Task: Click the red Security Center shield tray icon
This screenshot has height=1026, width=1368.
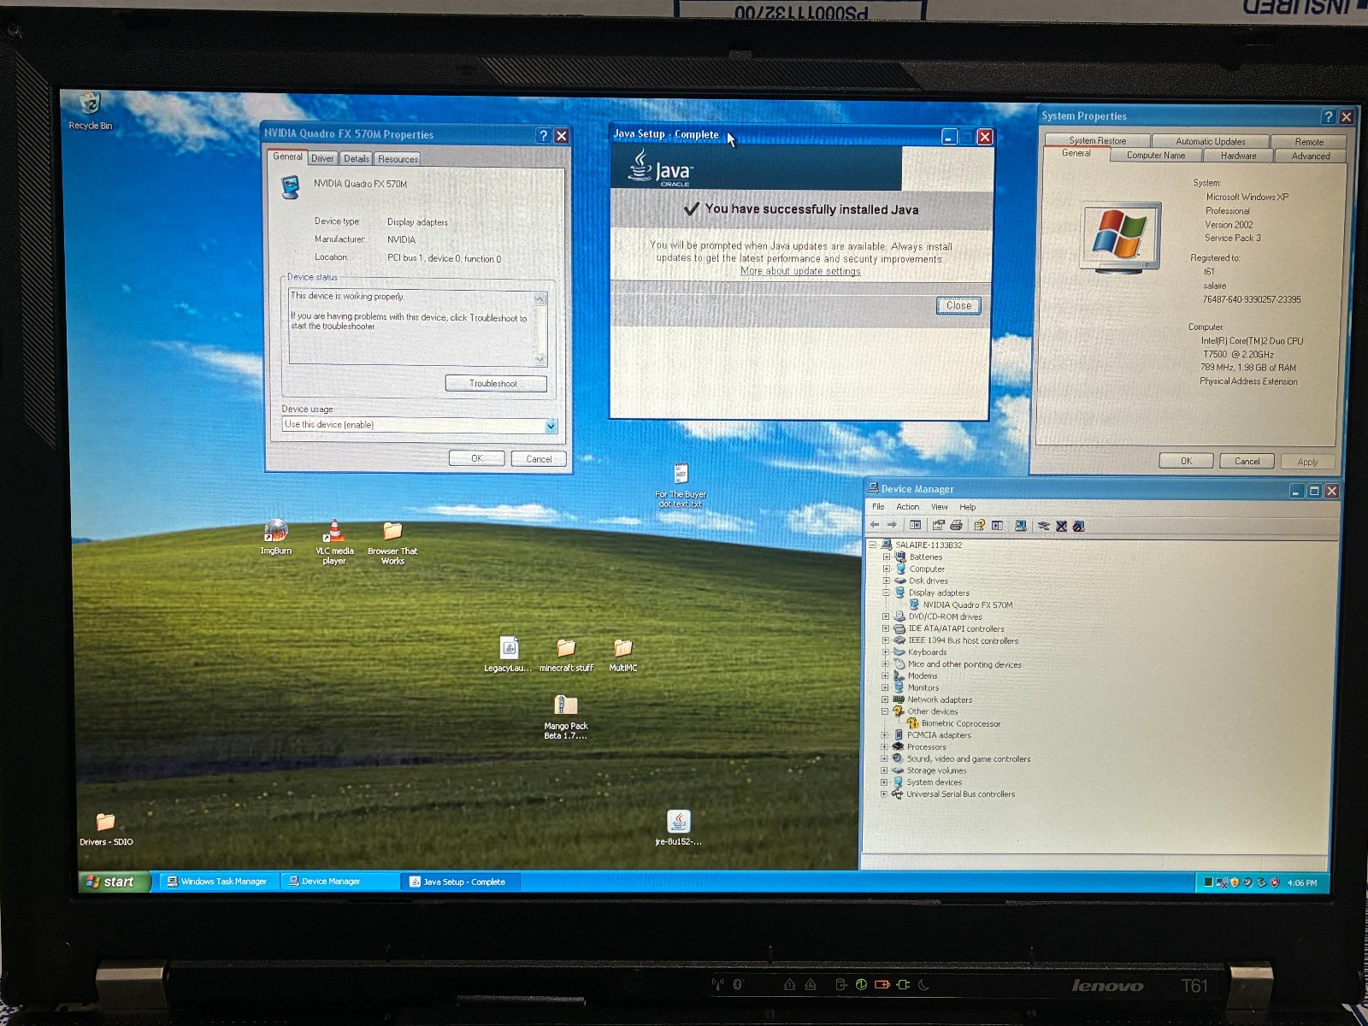Action: (1275, 882)
